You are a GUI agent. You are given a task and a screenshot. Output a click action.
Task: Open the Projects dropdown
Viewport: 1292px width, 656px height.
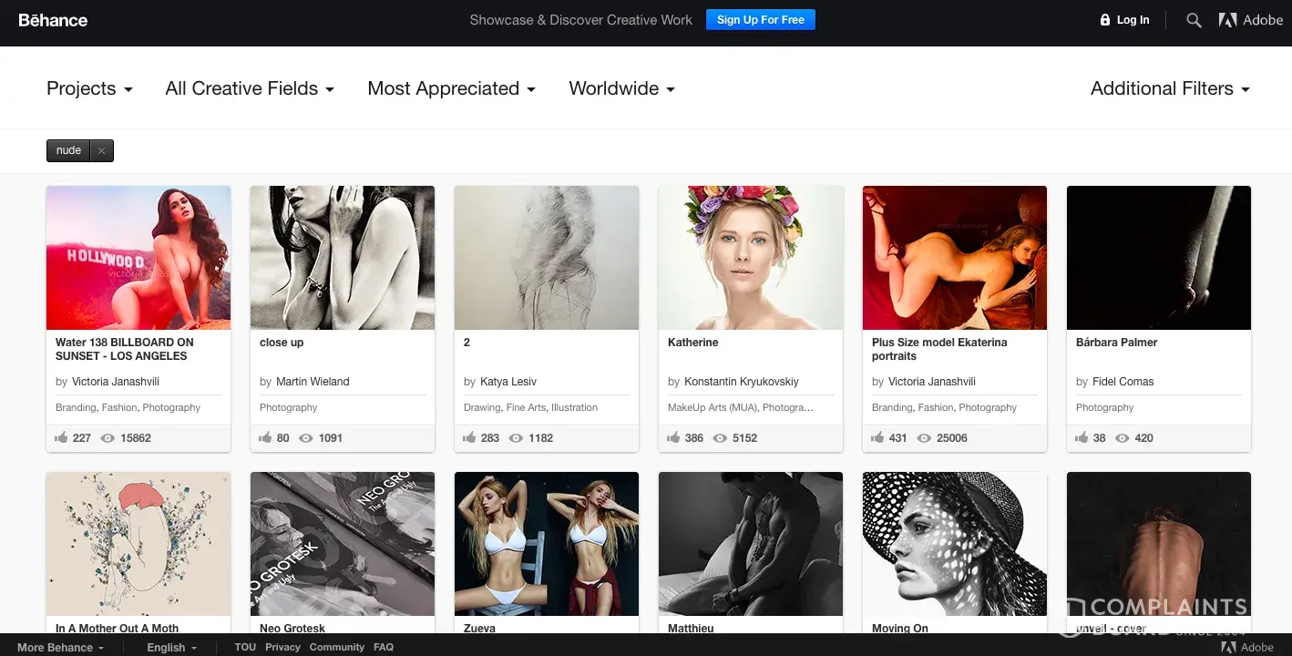(x=89, y=88)
